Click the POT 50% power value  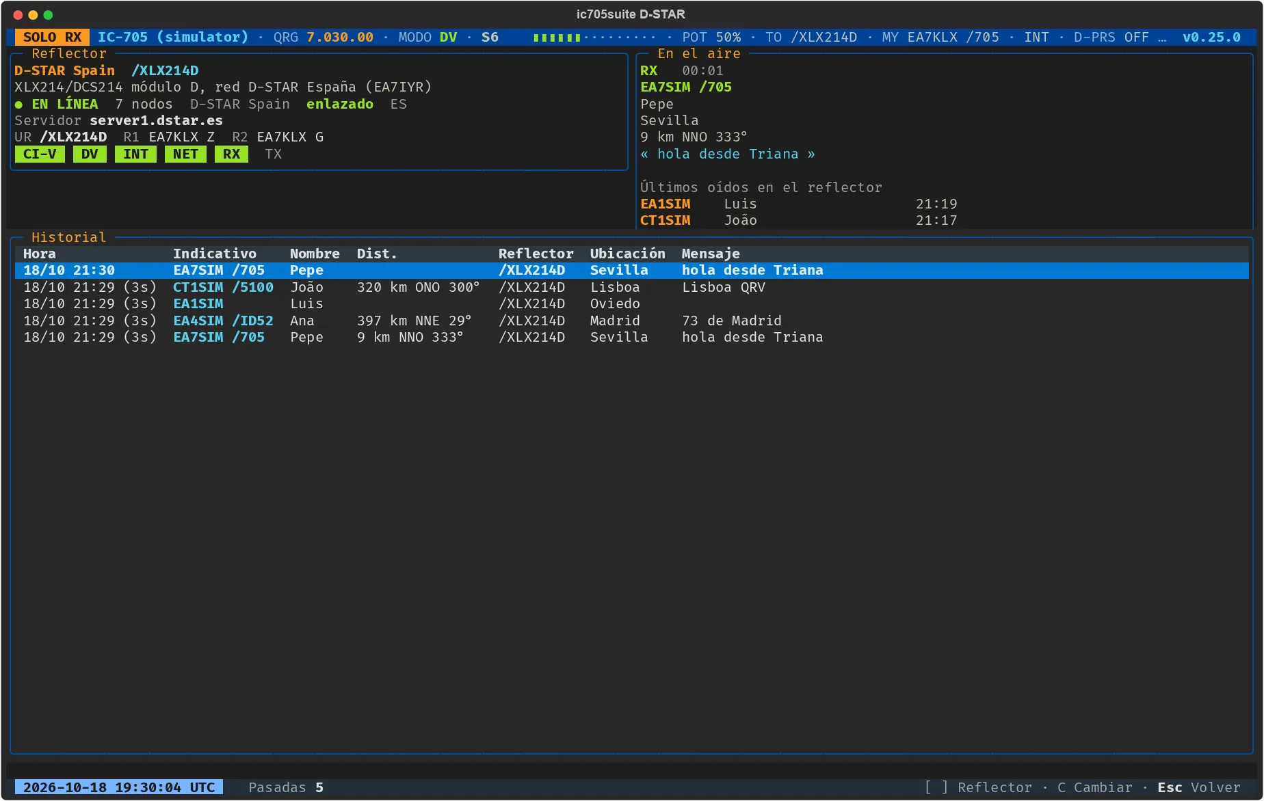(711, 37)
